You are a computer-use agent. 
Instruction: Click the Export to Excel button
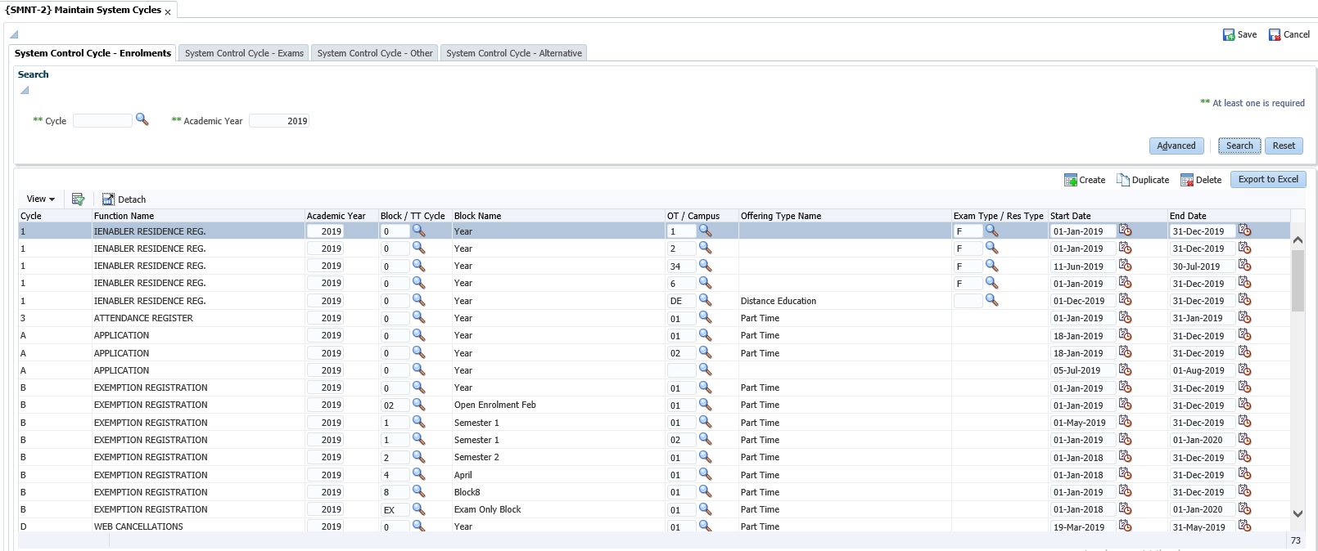1267,179
